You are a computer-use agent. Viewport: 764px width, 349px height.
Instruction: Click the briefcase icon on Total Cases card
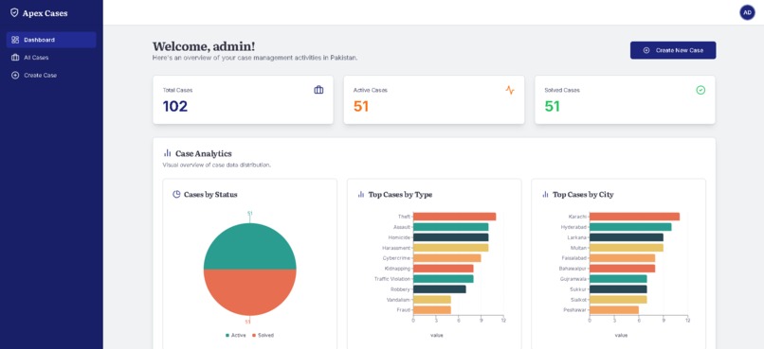[318, 90]
